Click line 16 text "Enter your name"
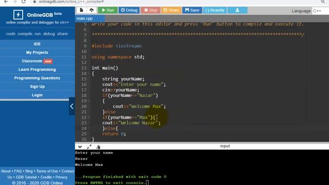The width and height of the screenshot is (329, 185). (x=141, y=84)
